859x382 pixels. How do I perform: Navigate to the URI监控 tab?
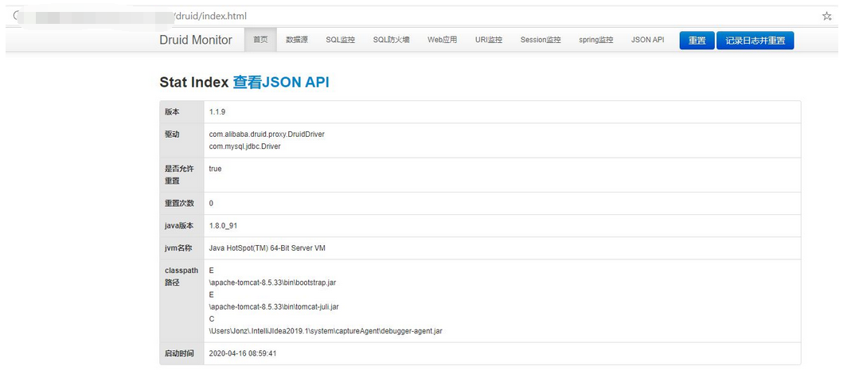click(489, 40)
